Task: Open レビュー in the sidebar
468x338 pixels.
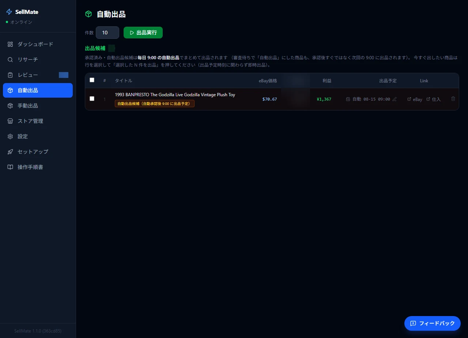Action: tap(38, 75)
